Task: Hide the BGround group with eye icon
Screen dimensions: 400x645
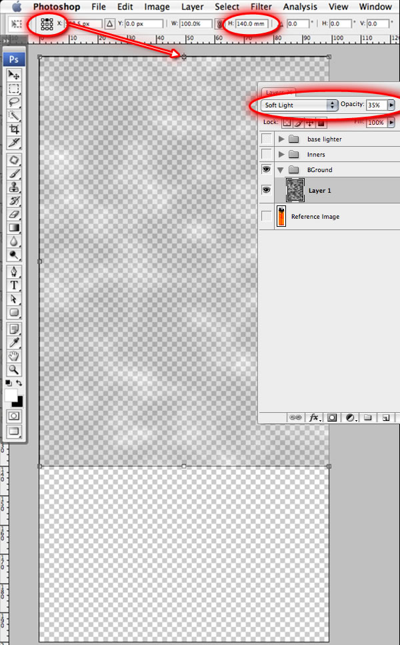Action: point(267,170)
